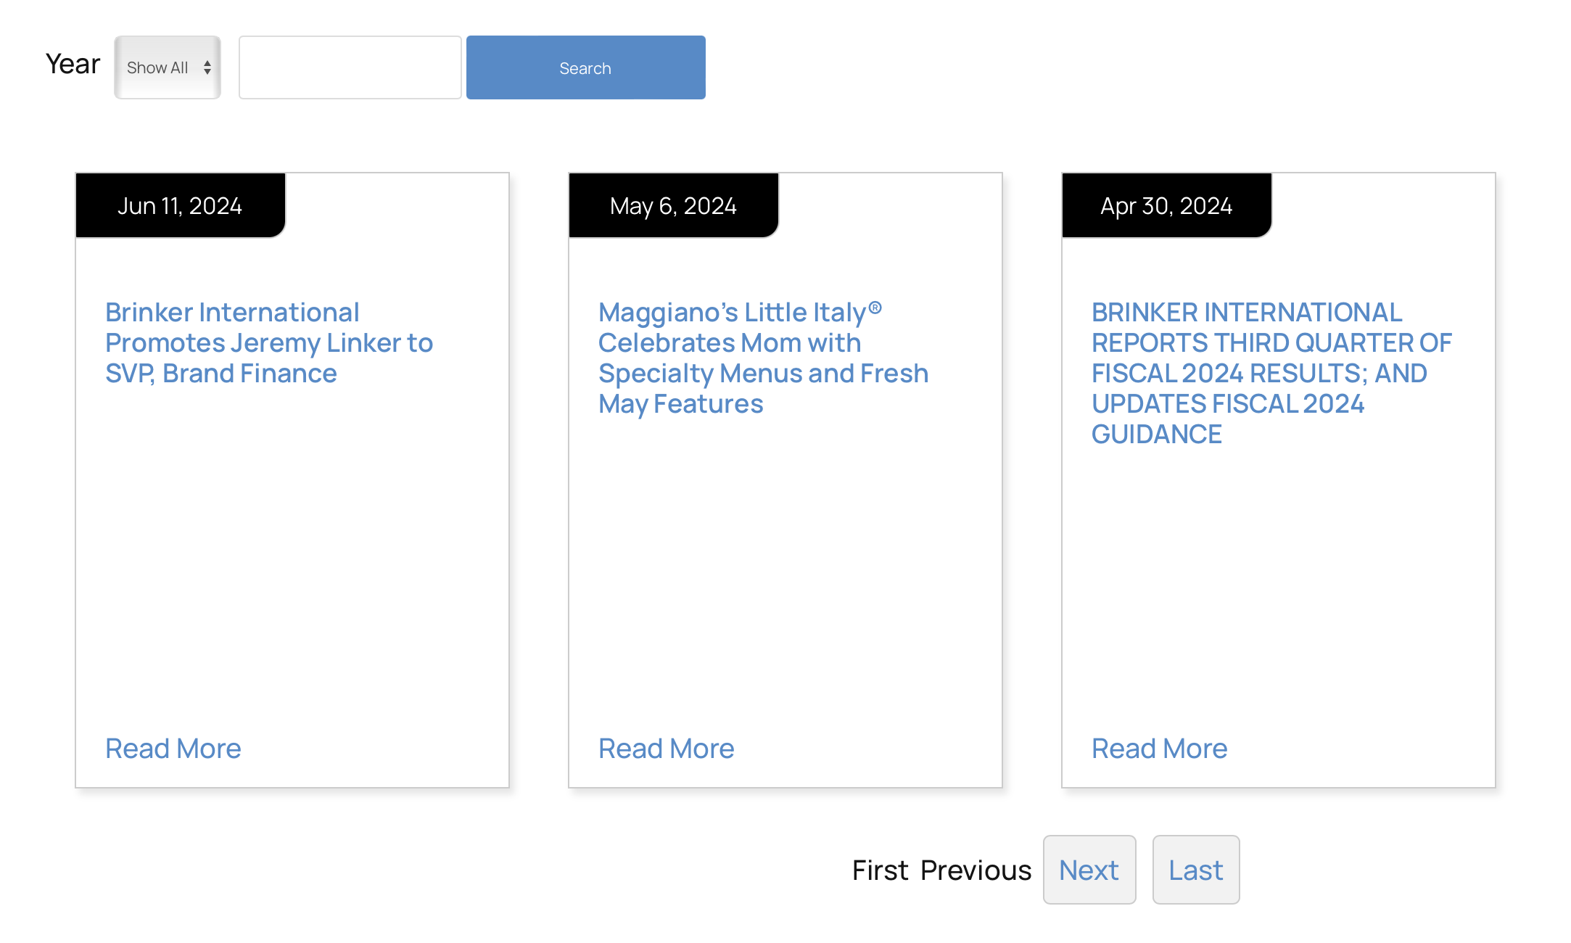
Task: Click the Previous pagination label
Action: click(x=976, y=870)
